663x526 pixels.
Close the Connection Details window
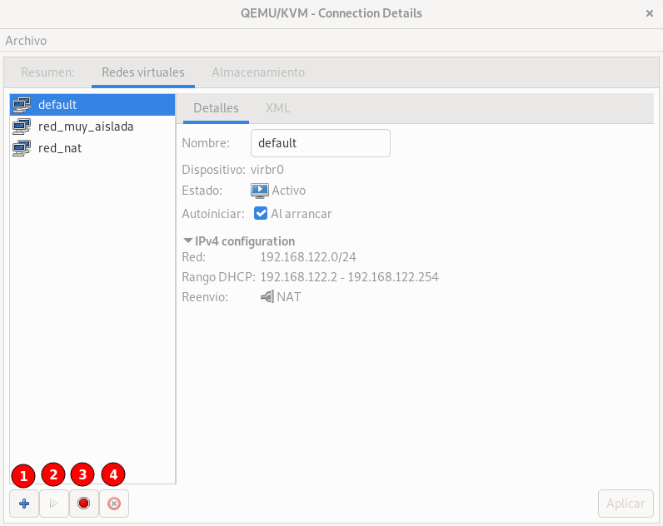click(650, 13)
